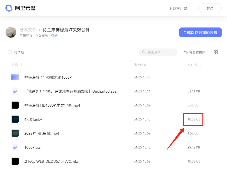This screenshot has width=227, height=180.
Task: Click the 阿里云盘 brand text
Action: (25, 8)
